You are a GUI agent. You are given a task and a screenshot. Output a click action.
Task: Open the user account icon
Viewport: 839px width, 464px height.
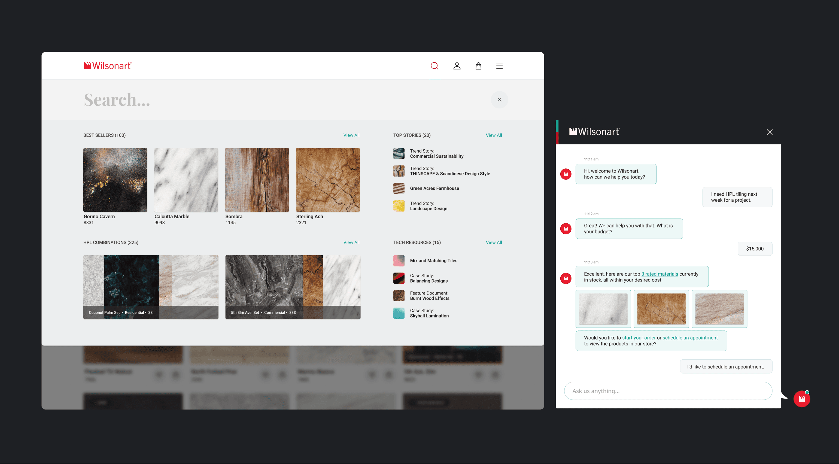tap(457, 66)
